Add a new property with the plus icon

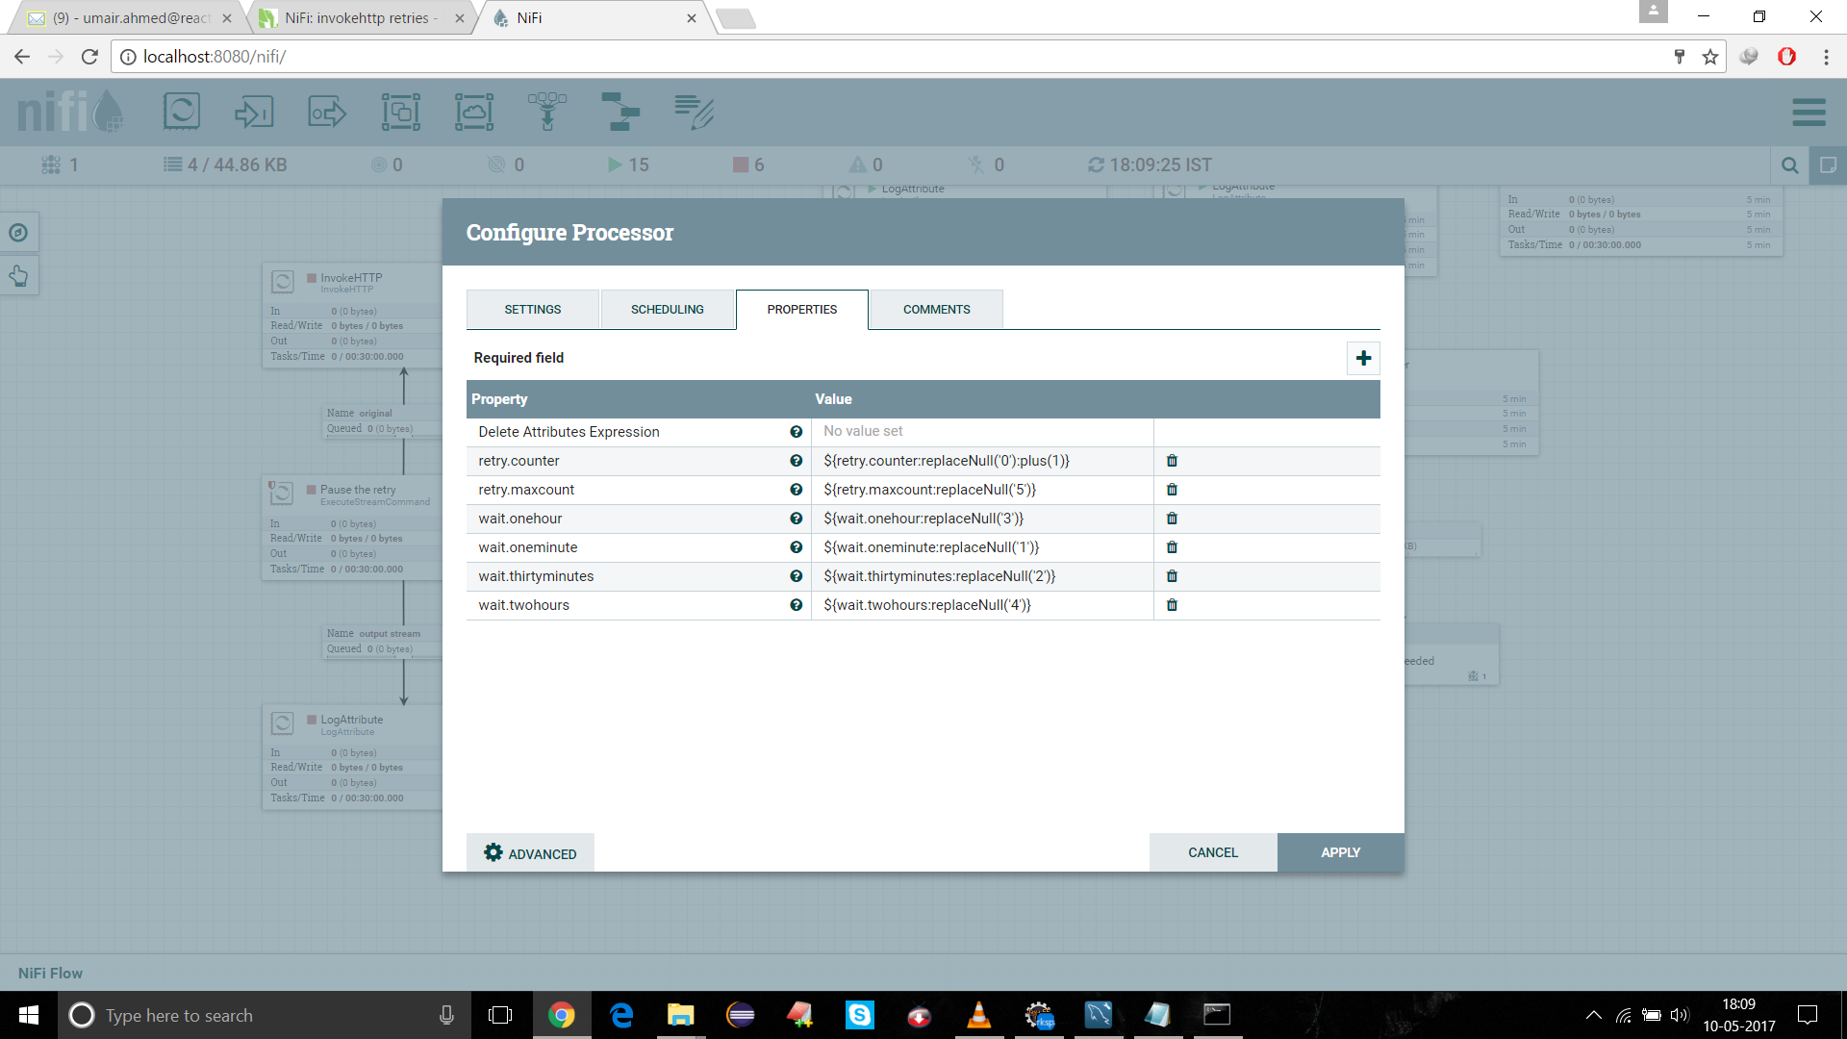pos(1363,358)
